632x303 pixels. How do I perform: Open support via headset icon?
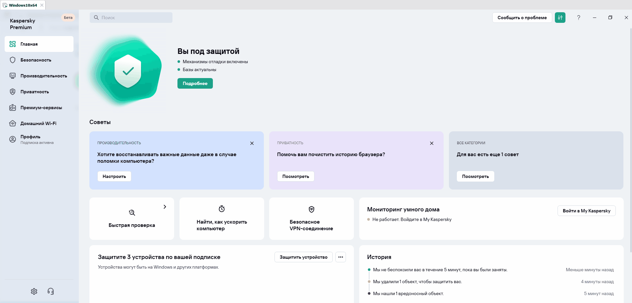click(x=51, y=291)
